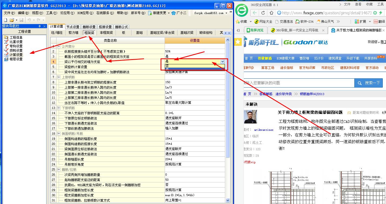The height and width of the screenshot is (204, 386).
Task: Click the browser Back arrow button
Action: (255, 13)
